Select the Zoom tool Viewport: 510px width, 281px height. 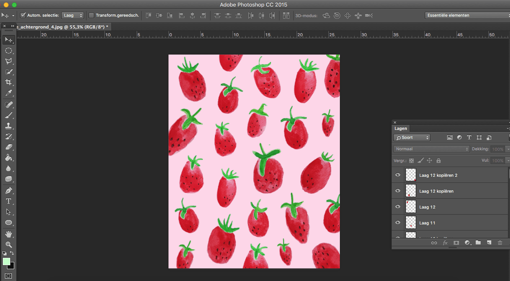click(x=8, y=244)
